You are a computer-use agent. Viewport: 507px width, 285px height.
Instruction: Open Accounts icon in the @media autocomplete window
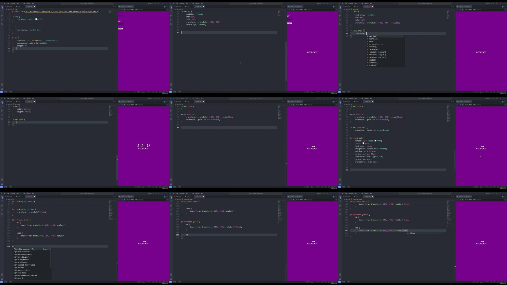(x=2, y=275)
